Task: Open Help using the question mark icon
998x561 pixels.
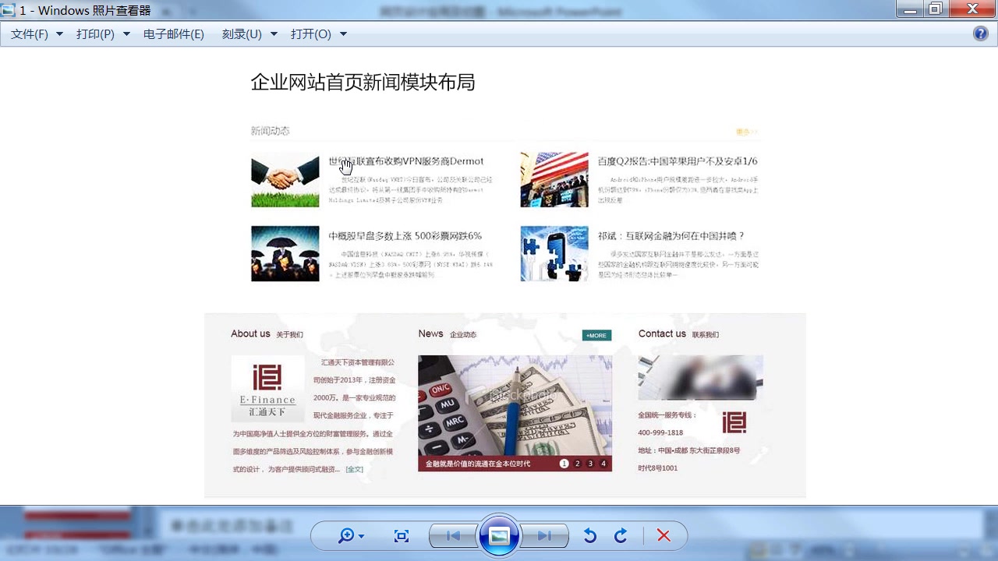Action: pyautogui.click(x=981, y=34)
